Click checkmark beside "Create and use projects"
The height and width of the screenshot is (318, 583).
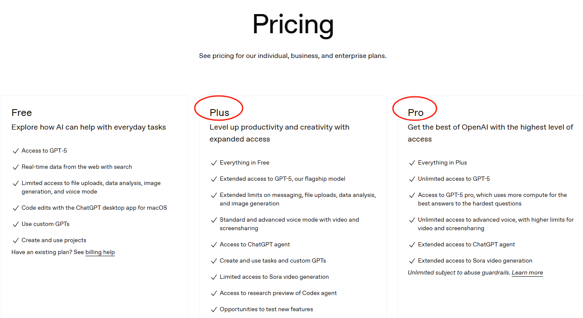tap(15, 240)
